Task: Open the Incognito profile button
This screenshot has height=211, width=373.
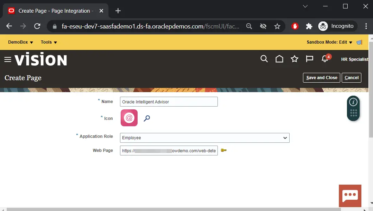Action: click(x=337, y=26)
